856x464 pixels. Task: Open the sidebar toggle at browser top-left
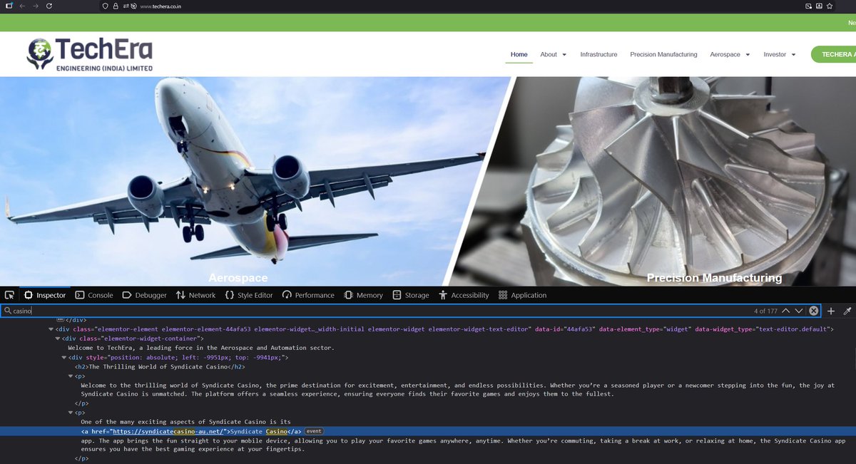9,6
